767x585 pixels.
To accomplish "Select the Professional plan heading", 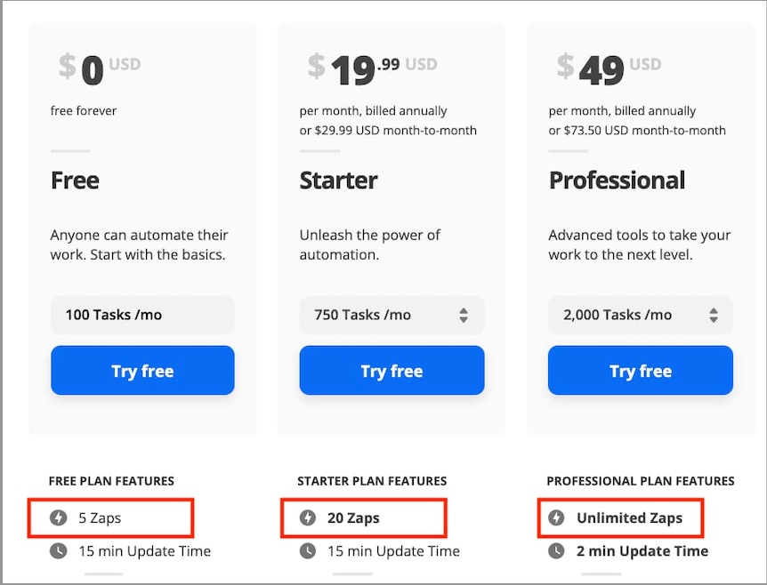I will [617, 180].
